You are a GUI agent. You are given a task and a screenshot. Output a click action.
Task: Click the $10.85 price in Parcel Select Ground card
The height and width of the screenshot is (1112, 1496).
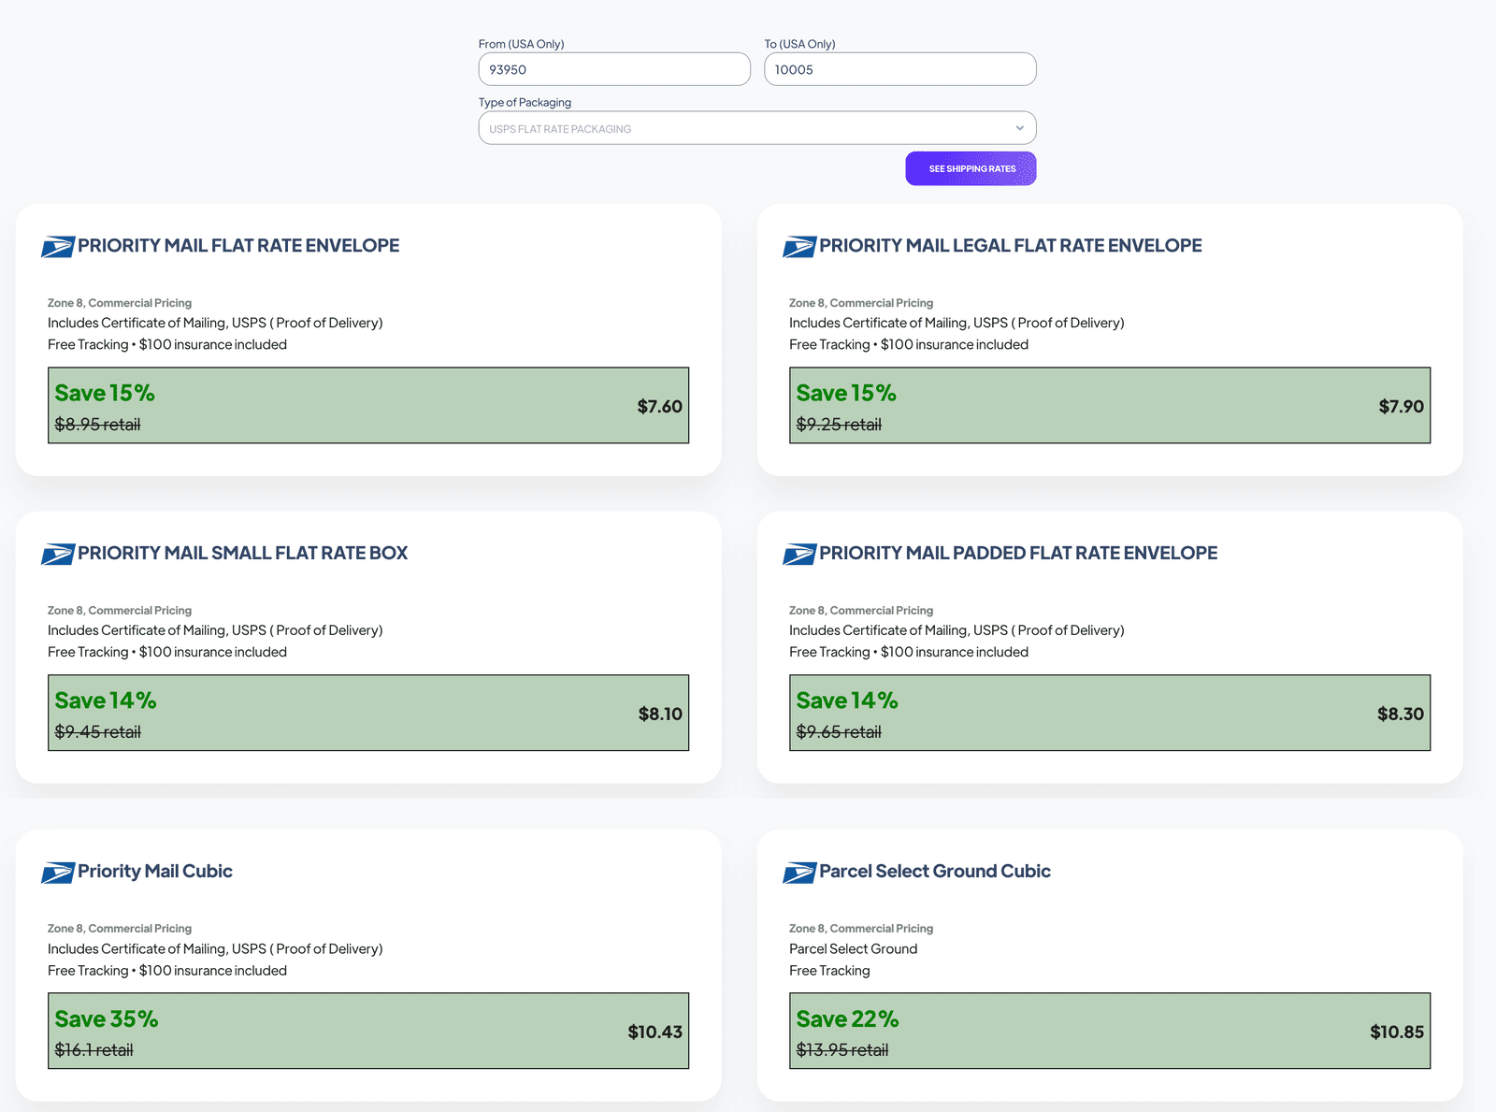[x=1397, y=1032]
